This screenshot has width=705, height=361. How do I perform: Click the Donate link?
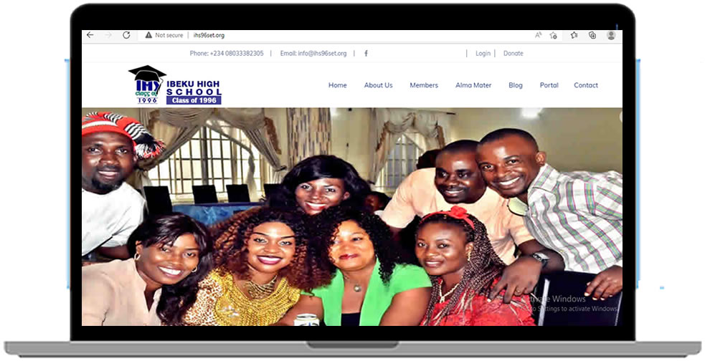tap(513, 54)
